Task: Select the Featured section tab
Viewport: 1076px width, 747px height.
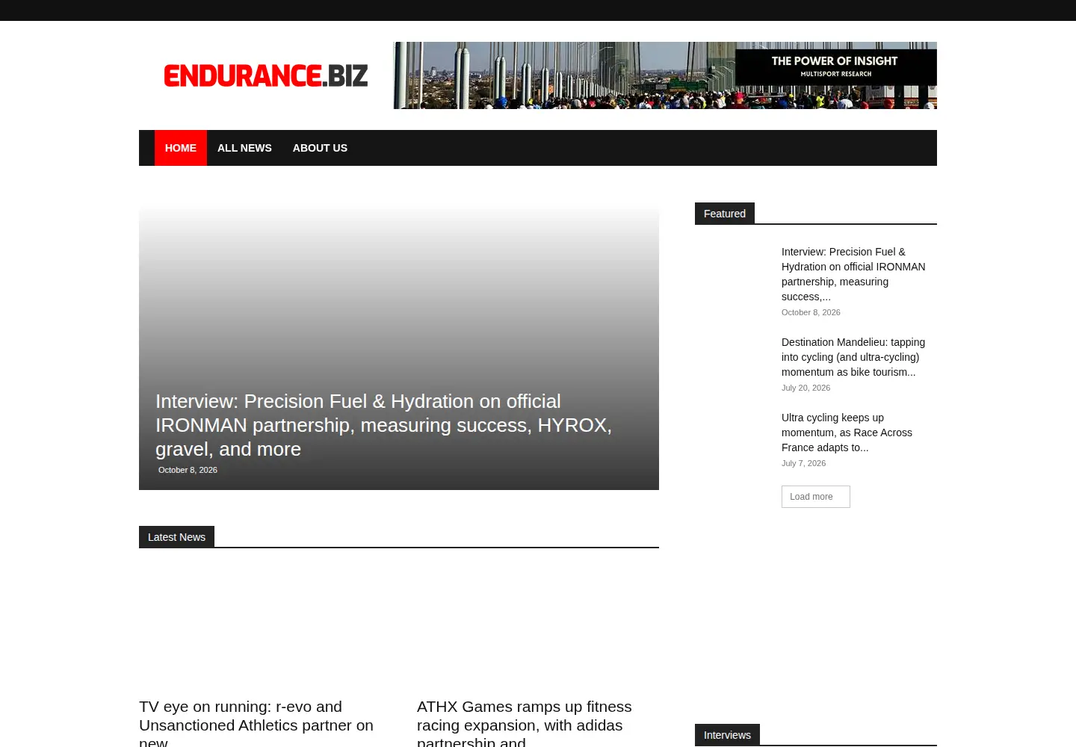Action: coord(725,214)
